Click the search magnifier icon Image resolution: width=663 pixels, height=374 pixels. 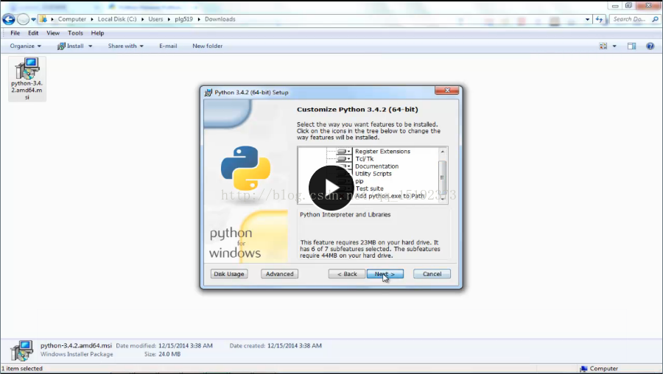coord(656,19)
